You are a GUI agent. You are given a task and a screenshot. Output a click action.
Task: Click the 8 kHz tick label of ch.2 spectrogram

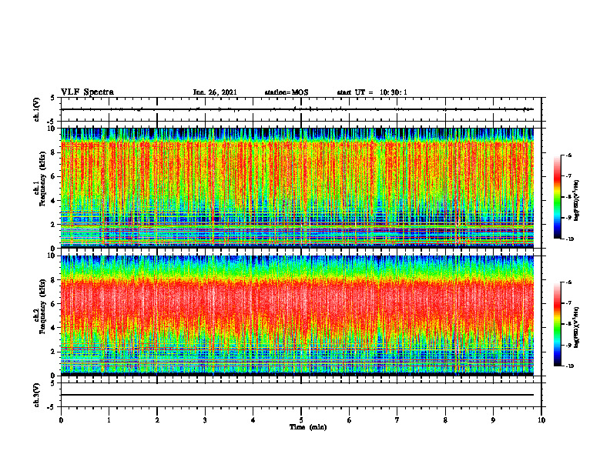54,280
